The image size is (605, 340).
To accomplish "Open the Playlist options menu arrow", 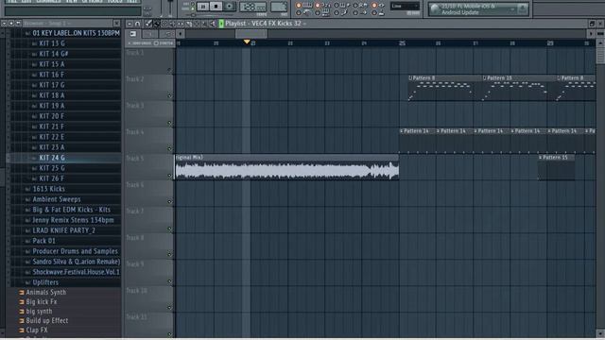I will pos(130,24).
